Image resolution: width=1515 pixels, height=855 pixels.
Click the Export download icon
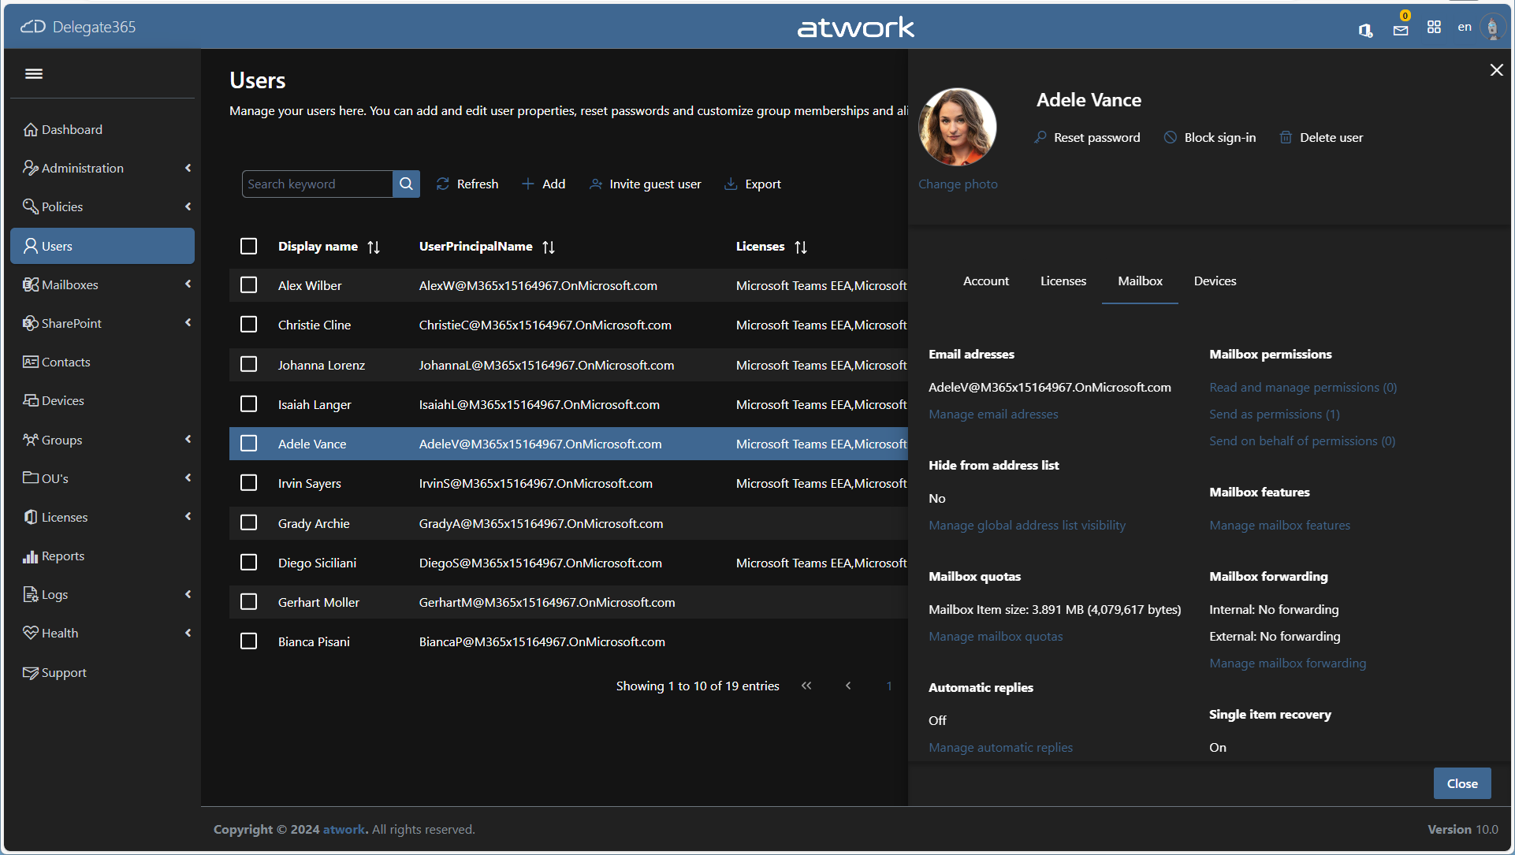coord(731,184)
